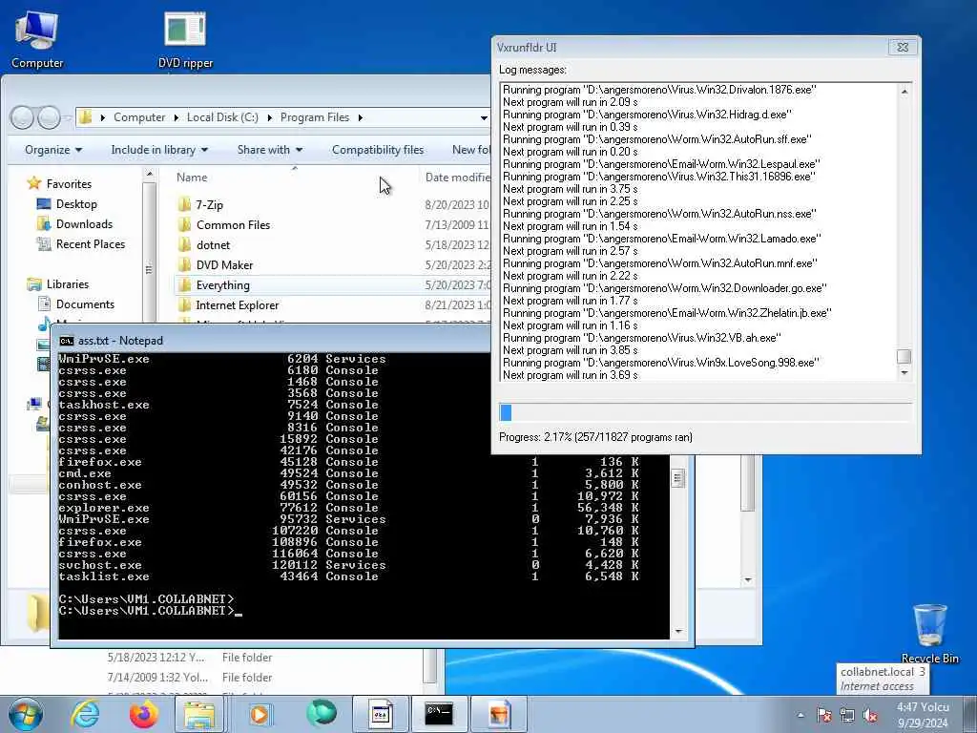Select Desktop in Favorites
This screenshot has height=733, width=977.
point(76,204)
